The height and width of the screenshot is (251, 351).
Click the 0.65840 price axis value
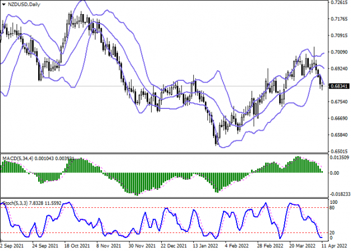339,135
